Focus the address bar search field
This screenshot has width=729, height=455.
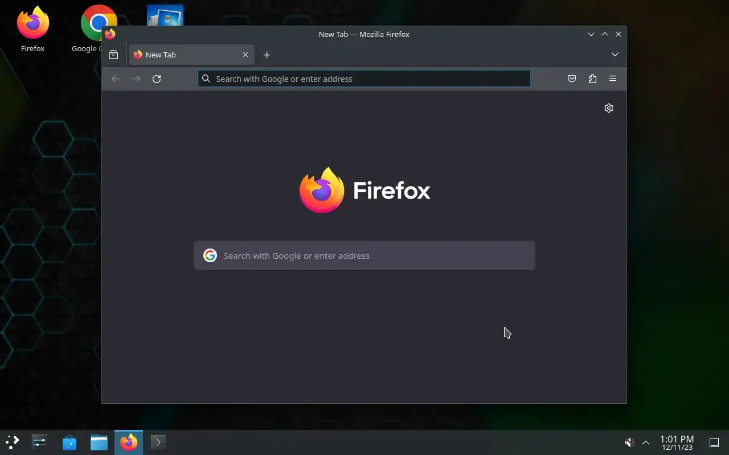pos(364,78)
